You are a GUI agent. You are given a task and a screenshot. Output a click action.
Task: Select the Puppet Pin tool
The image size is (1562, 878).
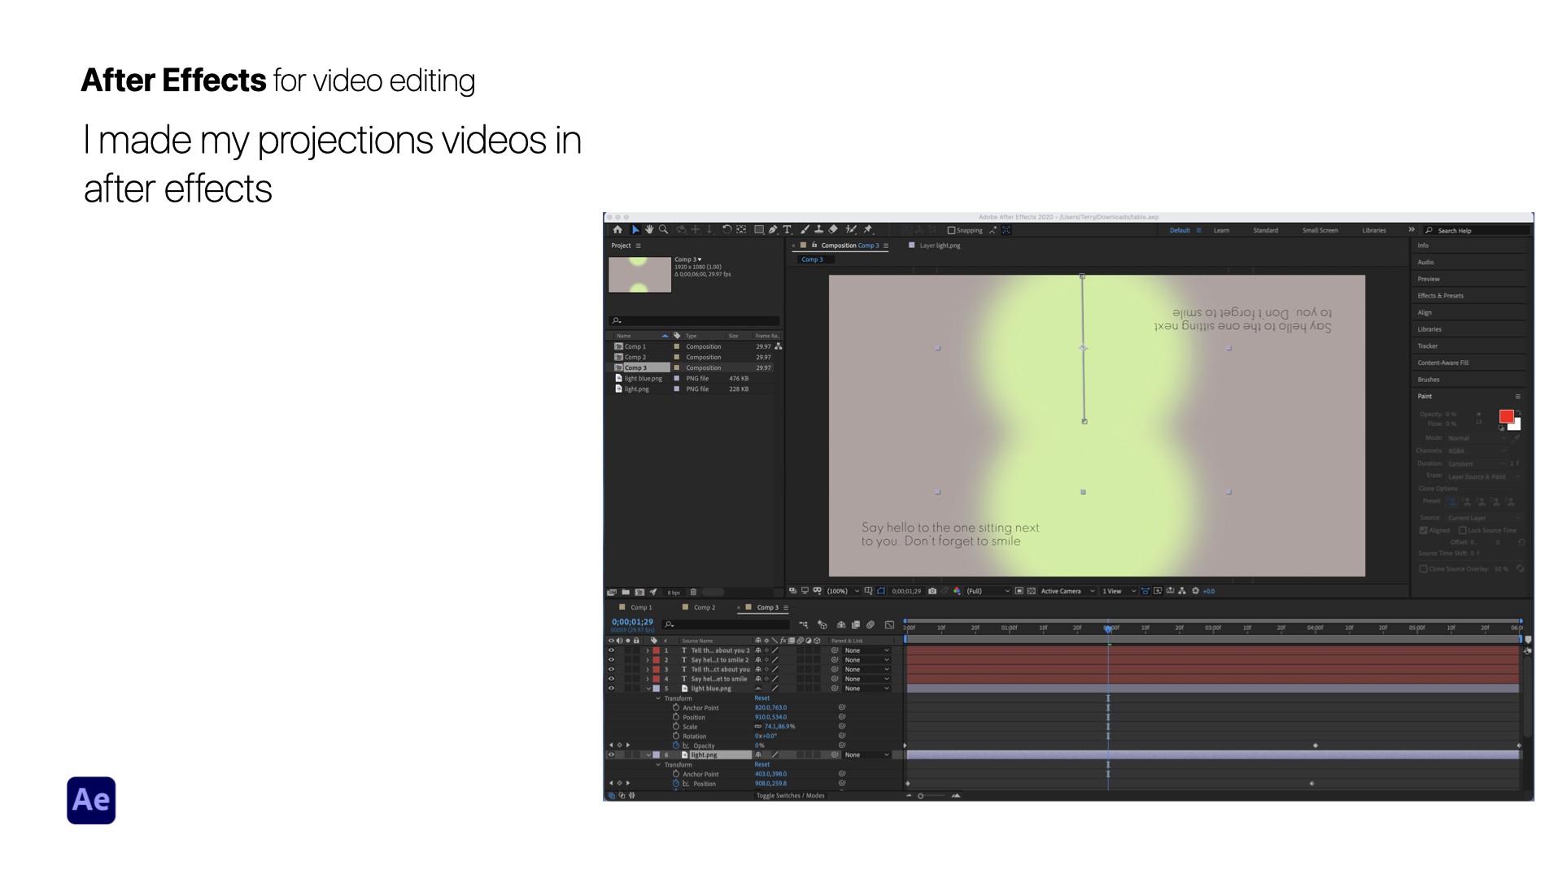tap(868, 230)
